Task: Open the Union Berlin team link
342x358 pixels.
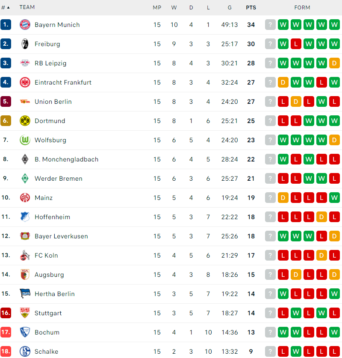Action: 53,102
